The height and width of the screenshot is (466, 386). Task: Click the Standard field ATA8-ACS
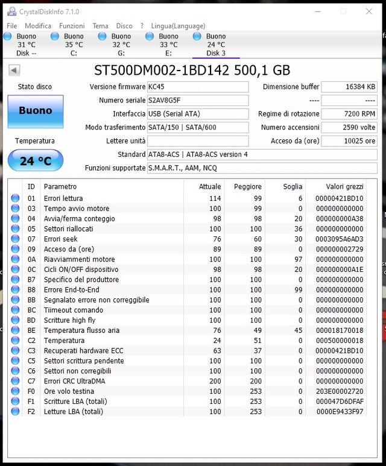point(262,154)
